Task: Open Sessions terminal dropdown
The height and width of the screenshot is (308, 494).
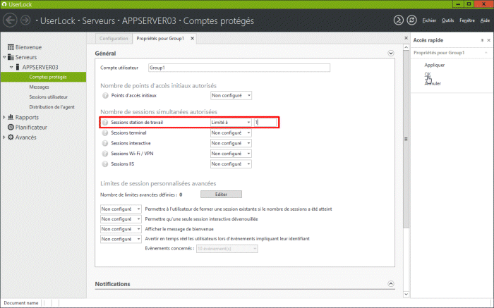Action: pos(231,133)
